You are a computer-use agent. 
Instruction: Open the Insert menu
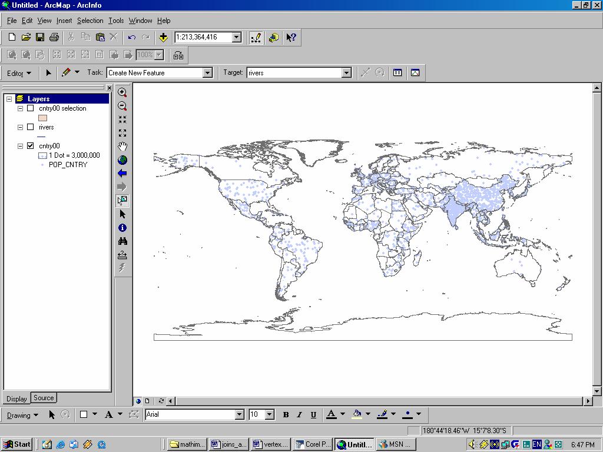click(x=64, y=21)
